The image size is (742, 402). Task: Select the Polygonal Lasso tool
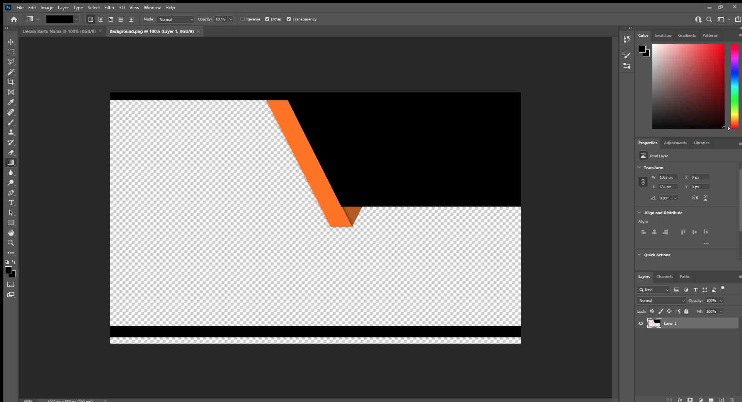11,62
